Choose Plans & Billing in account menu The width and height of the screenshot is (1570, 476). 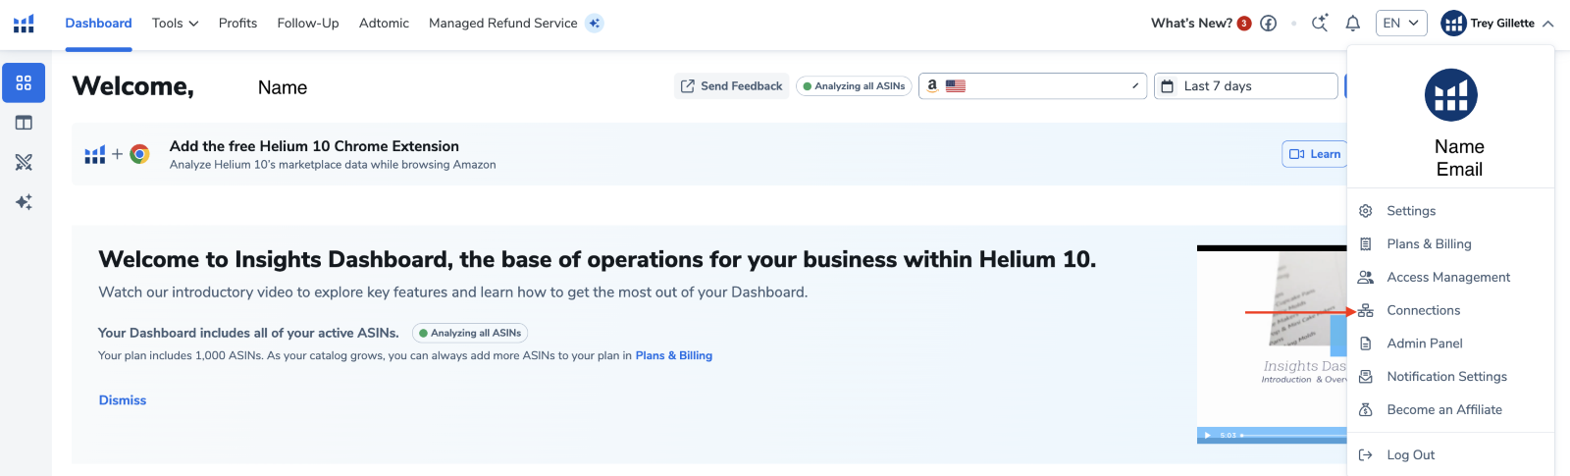[1428, 244]
